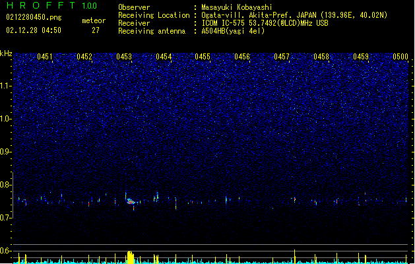Click the 0457 time marker

282,57
